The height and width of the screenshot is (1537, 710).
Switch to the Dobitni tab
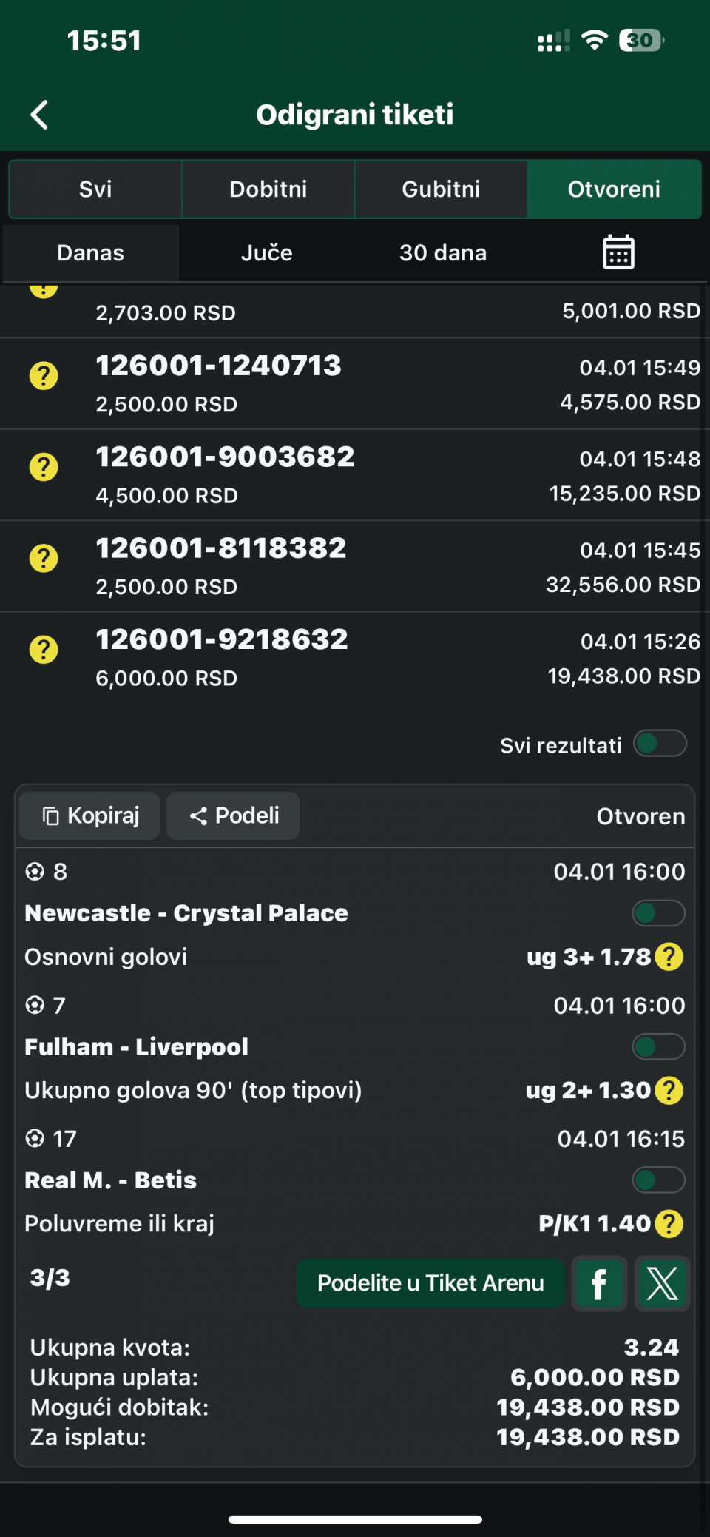268,189
